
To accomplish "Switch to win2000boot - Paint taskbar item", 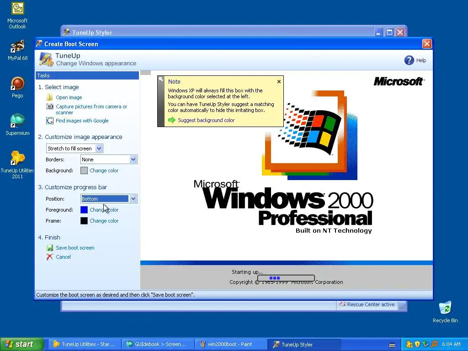I will (230, 344).
